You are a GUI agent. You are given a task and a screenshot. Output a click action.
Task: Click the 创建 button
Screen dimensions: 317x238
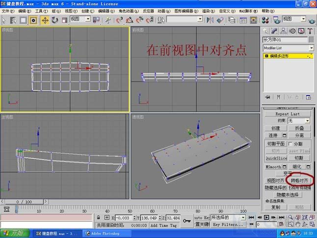coord(276,128)
